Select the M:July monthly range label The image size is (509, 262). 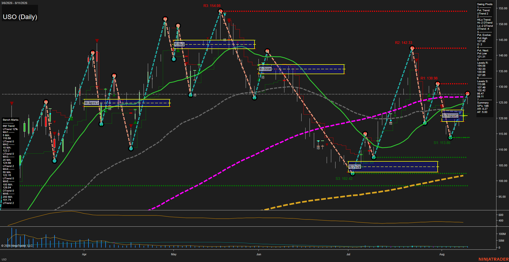(355, 166)
